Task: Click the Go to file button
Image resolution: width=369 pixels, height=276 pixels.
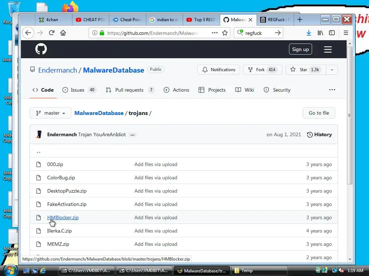Action: click(x=319, y=113)
